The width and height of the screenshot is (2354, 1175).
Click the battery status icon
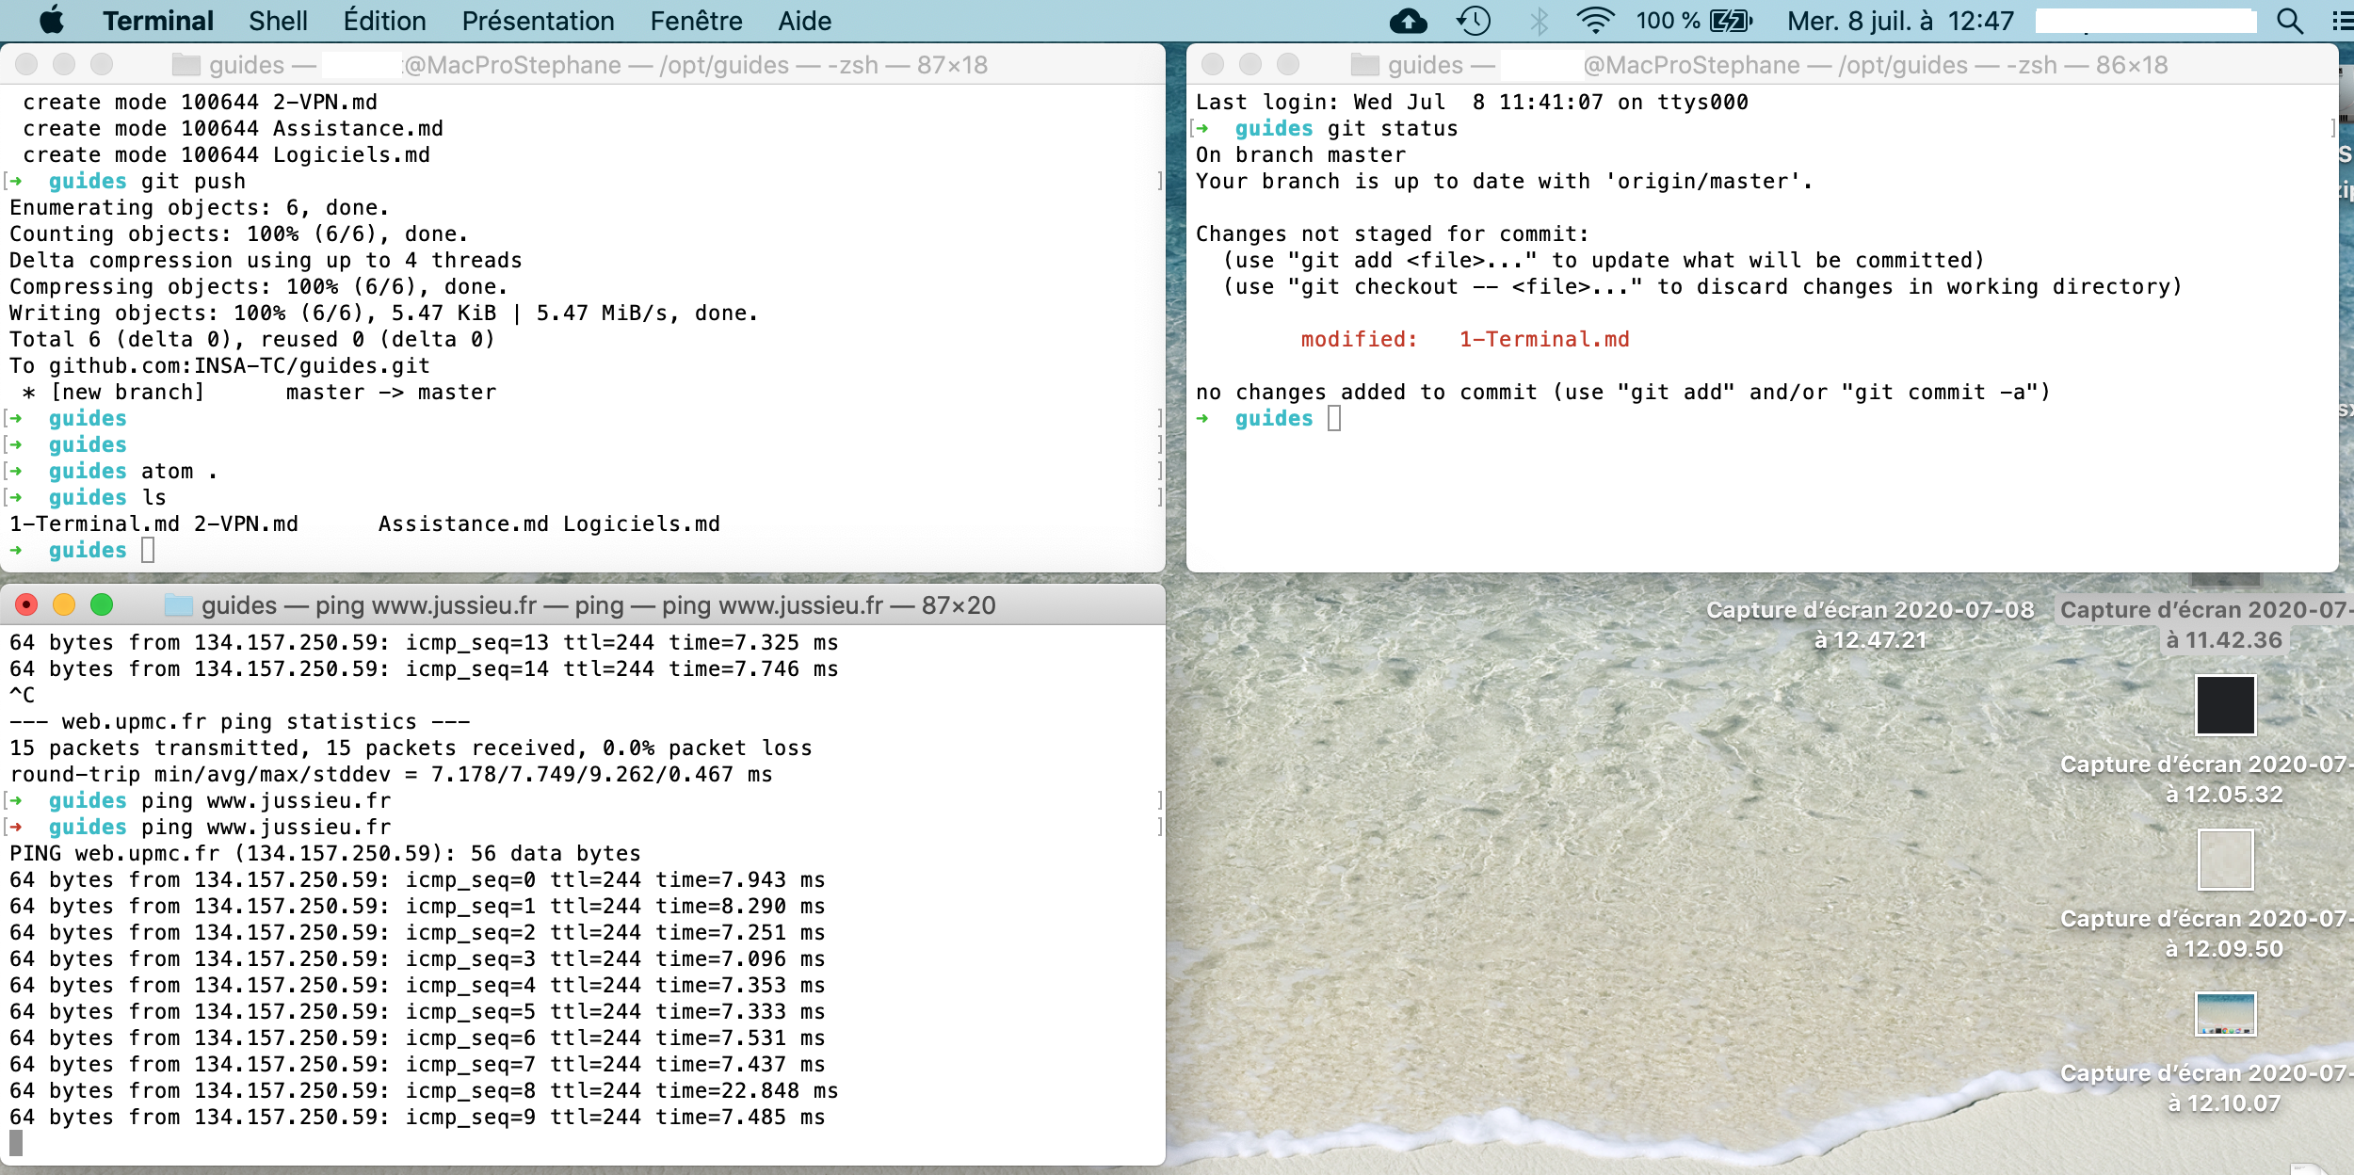(x=1730, y=21)
